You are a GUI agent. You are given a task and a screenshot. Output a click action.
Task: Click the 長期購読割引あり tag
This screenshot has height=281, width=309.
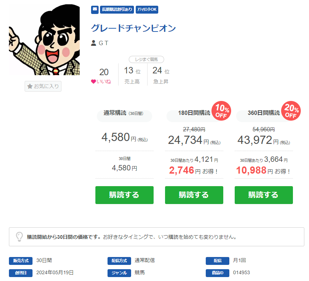point(117,10)
